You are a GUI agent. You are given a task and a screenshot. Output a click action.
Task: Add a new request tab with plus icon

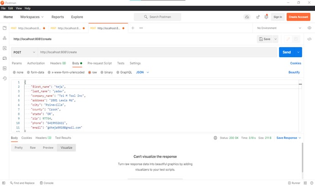click(133, 28)
